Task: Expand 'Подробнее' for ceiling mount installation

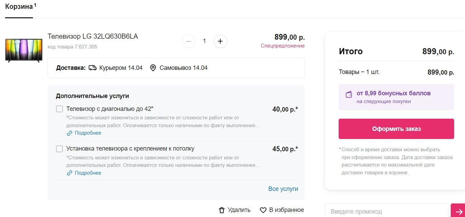Action: (88, 173)
